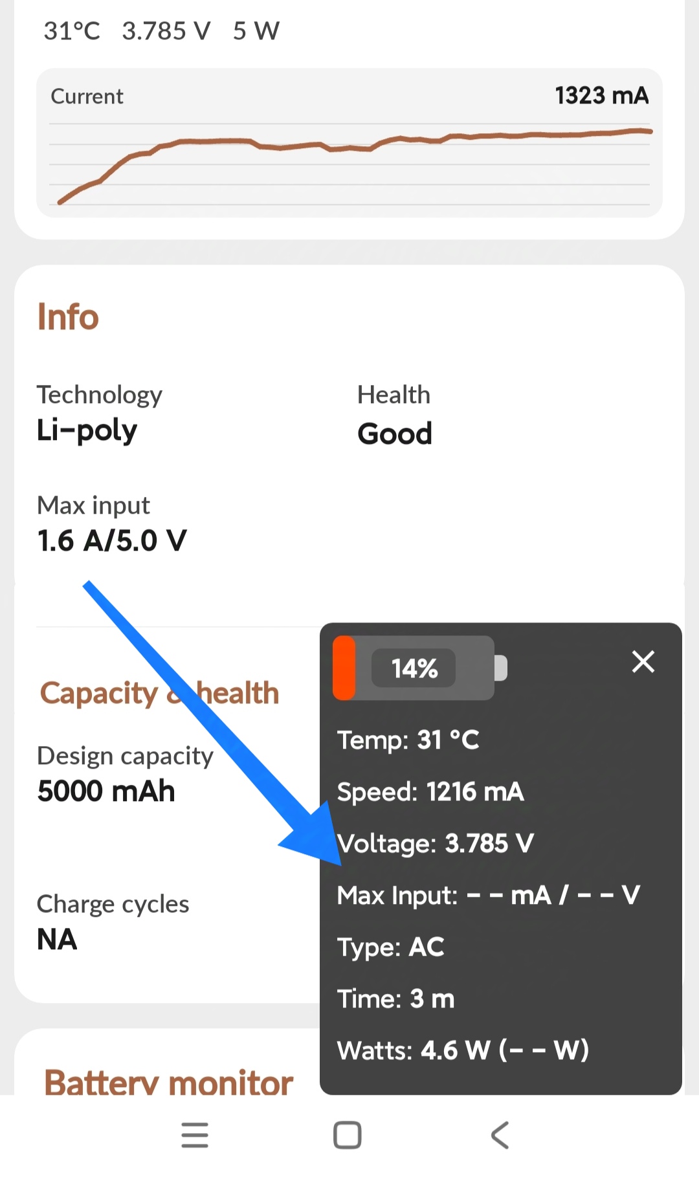Select the Info section heading
Viewport: 699px width, 1179px height.
point(68,317)
